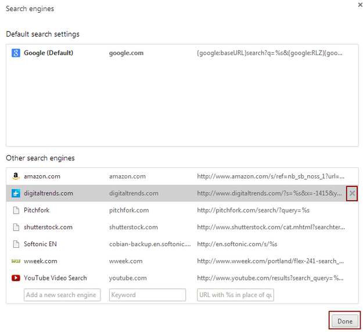Click the shutterstock.com page icon
Image resolution: width=363 pixels, height=332 pixels.
click(x=16, y=227)
